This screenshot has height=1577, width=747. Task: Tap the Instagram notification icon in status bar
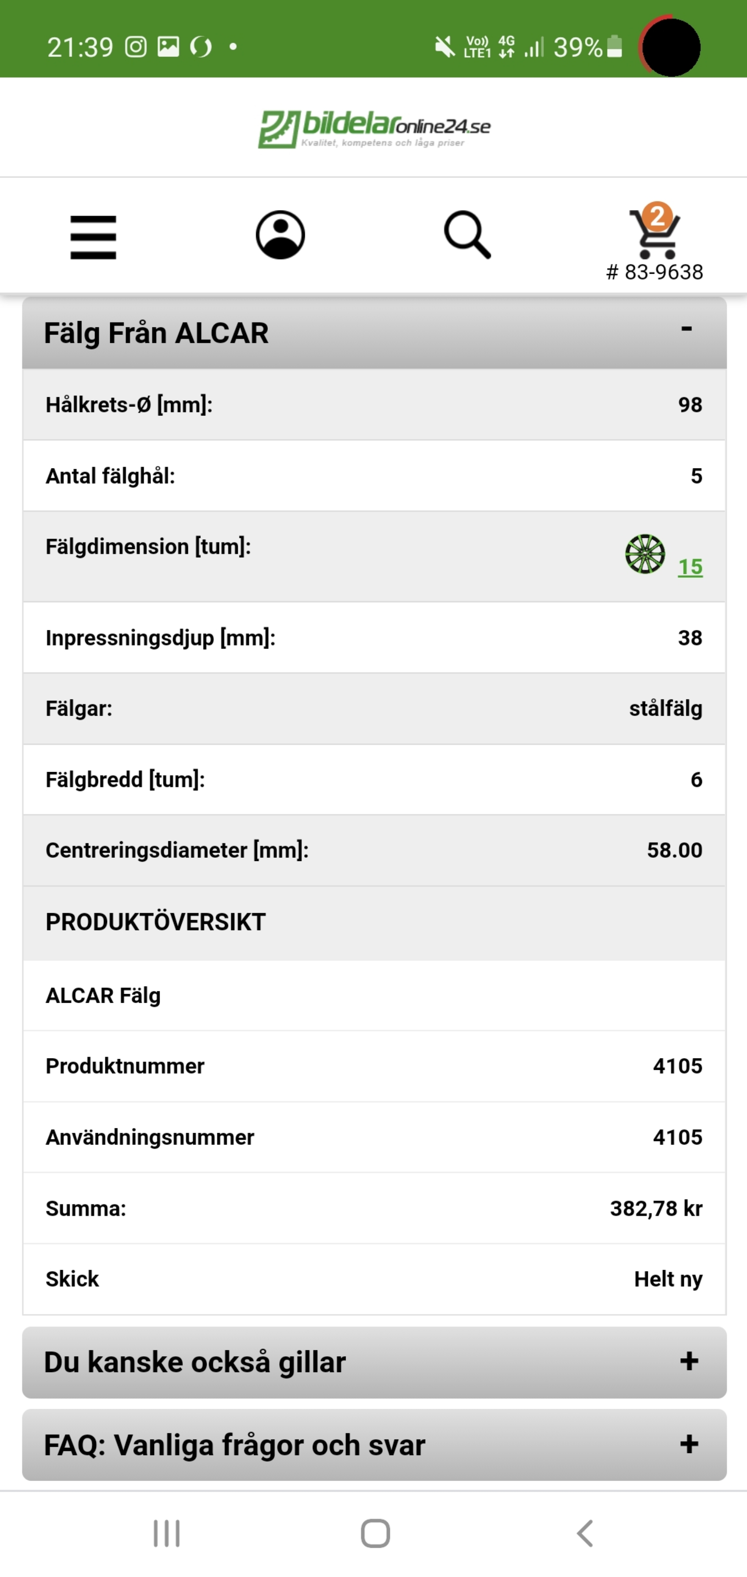click(x=136, y=47)
